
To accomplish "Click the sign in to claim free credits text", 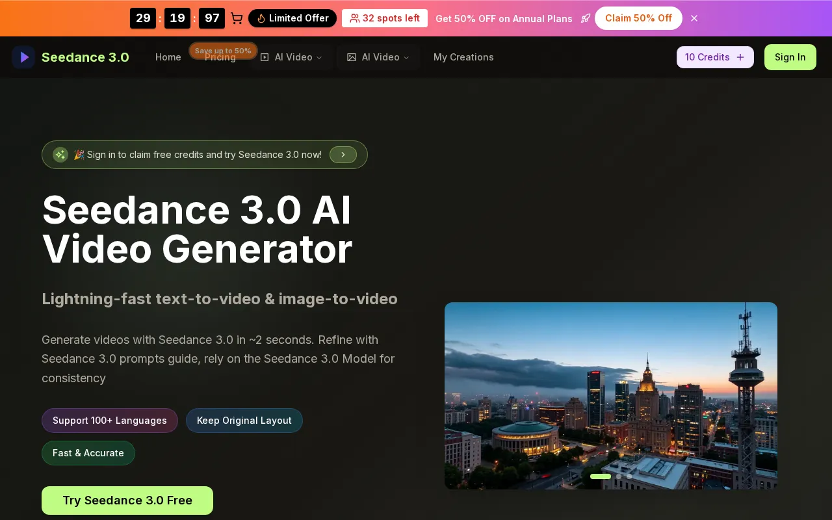I will 198,155.
